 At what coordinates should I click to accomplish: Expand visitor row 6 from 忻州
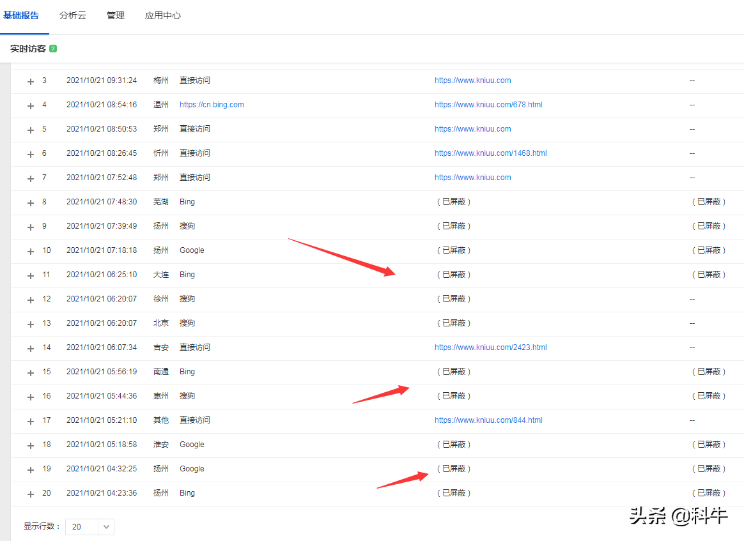pyautogui.click(x=31, y=154)
